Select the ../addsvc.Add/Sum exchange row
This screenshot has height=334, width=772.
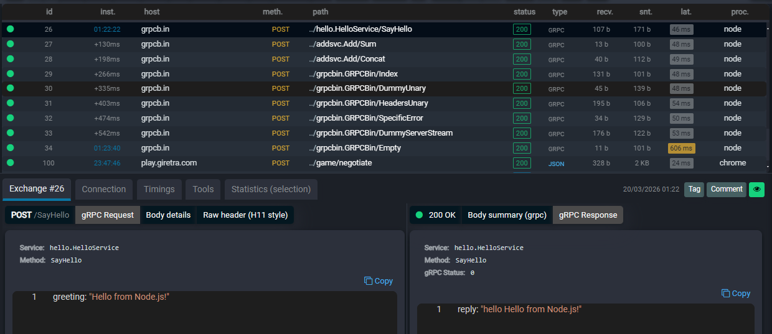coord(384,44)
